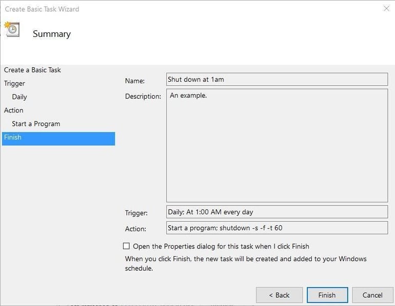Click the Trigger field showing Daily; At 1:00 AM
395x306 pixels.
tap(277, 212)
